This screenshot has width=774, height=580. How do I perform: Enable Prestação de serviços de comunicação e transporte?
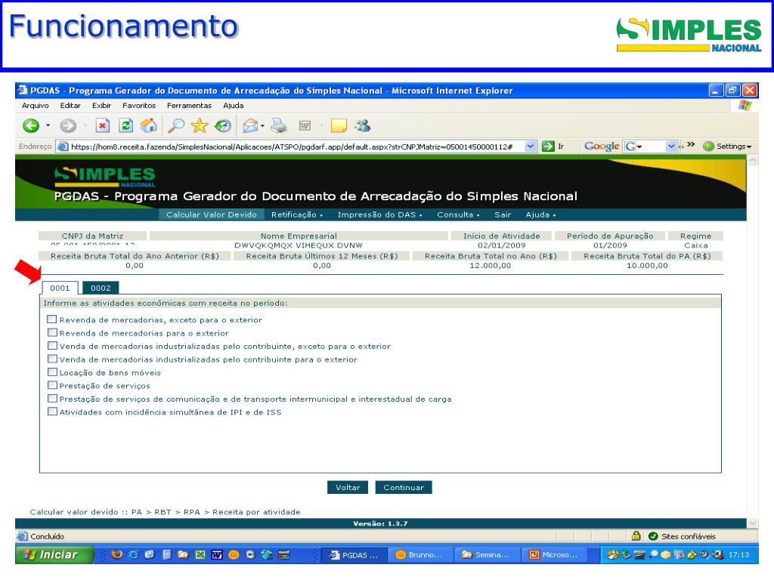(52, 398)
